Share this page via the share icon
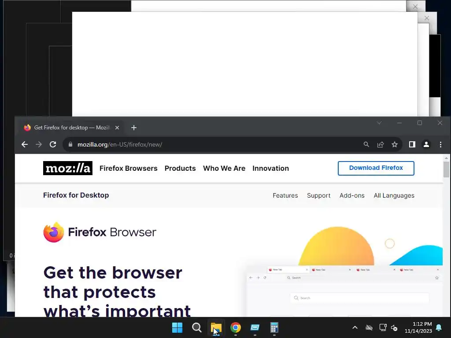Viewport: 451px width, 338px height. (x=380, y=144)
